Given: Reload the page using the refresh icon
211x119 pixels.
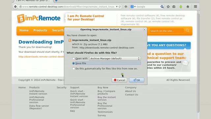Looking at the screenshot, I should 120,7.
